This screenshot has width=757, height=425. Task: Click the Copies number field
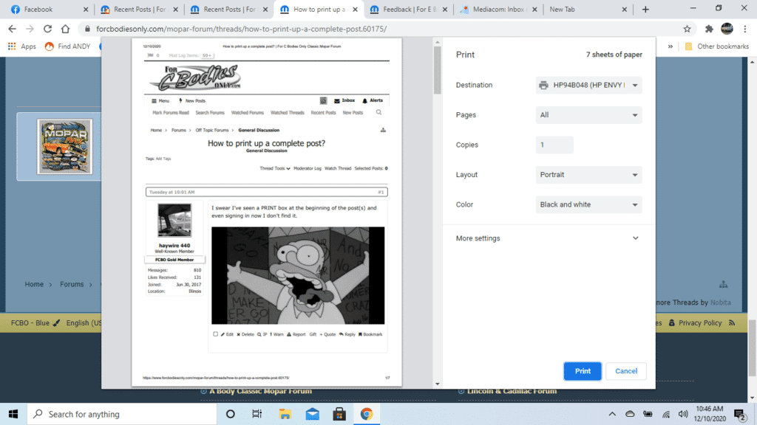pyautogui.click(x=554, y=145)
